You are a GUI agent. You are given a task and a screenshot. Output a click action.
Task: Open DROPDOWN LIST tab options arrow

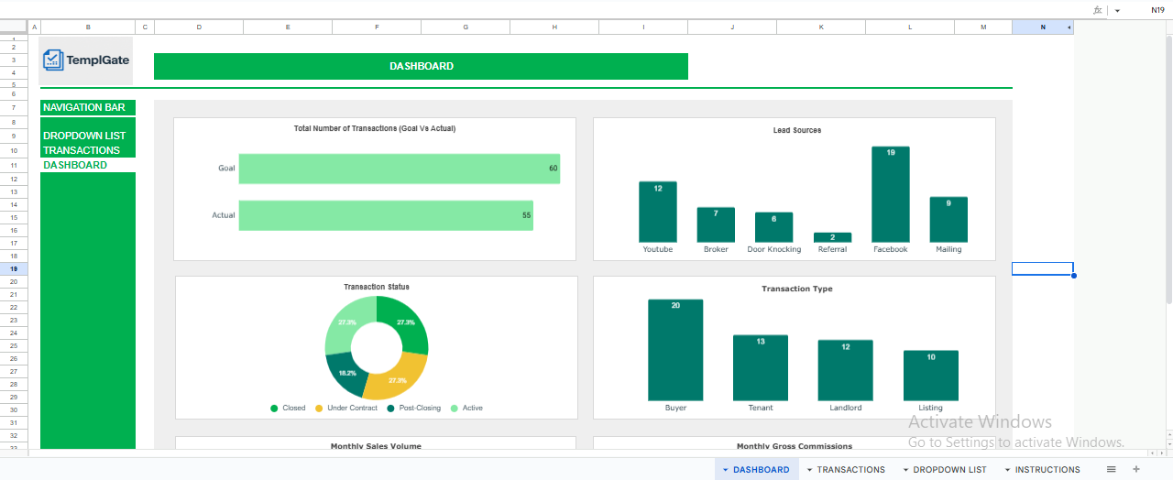[905, 470]
